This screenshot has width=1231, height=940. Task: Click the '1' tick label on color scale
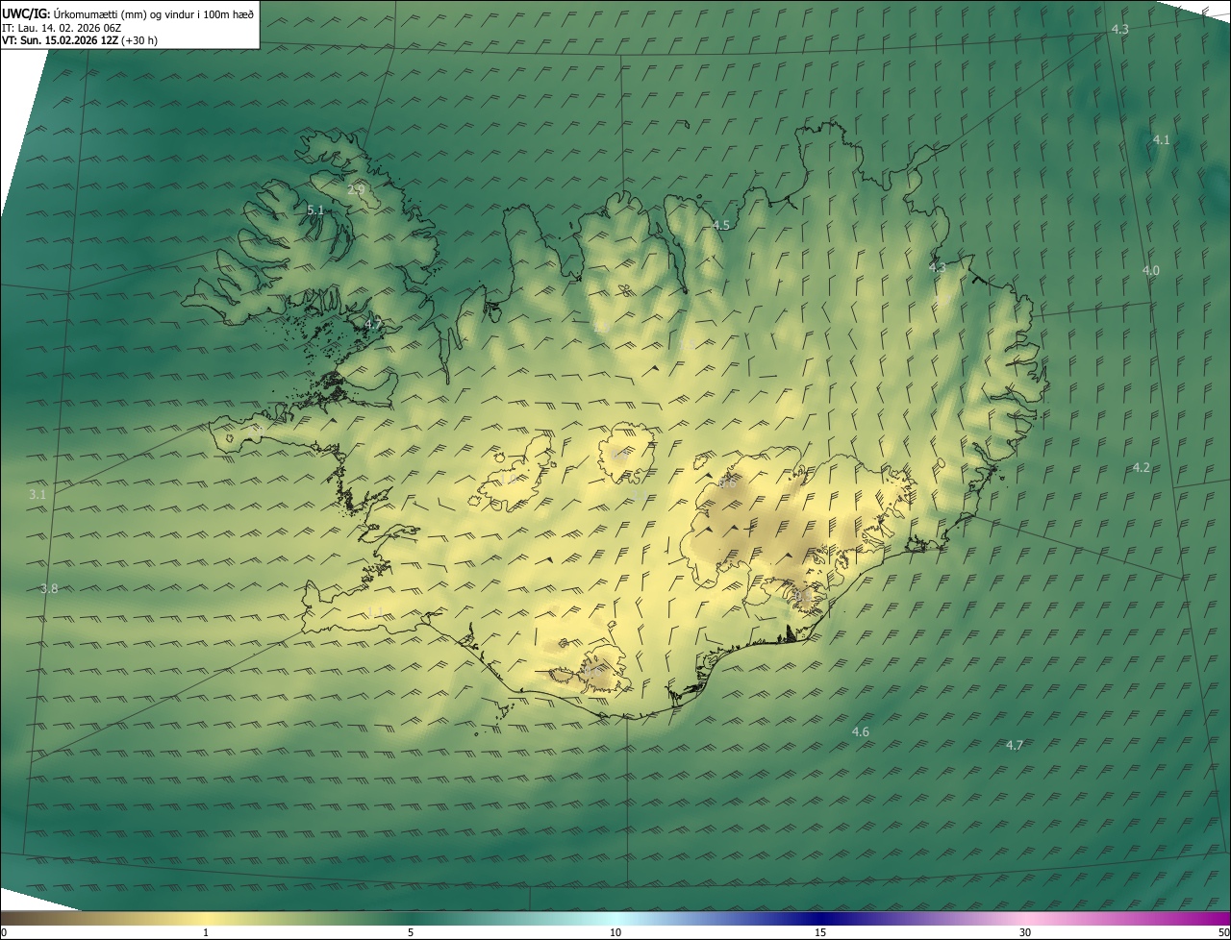point(206,932)
